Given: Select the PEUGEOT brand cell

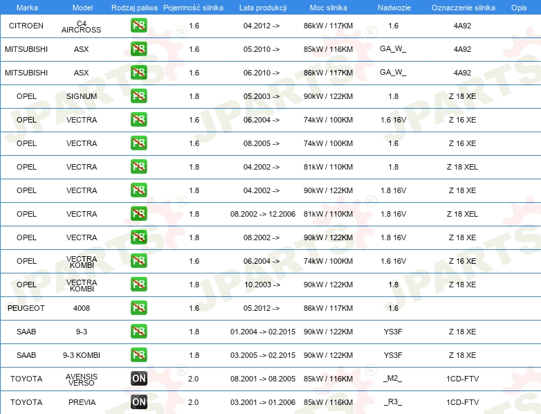Looking at the screenshot, I should [x=26, y=308].
